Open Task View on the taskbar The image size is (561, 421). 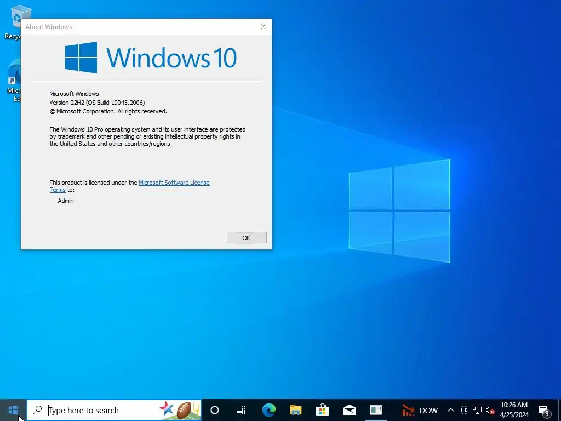coord(241,410)
